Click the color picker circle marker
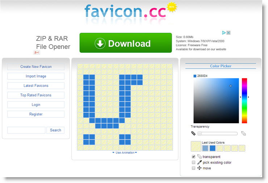Image resolution: width=268 pixels, height=183 pixels. [x=231, y=86]
